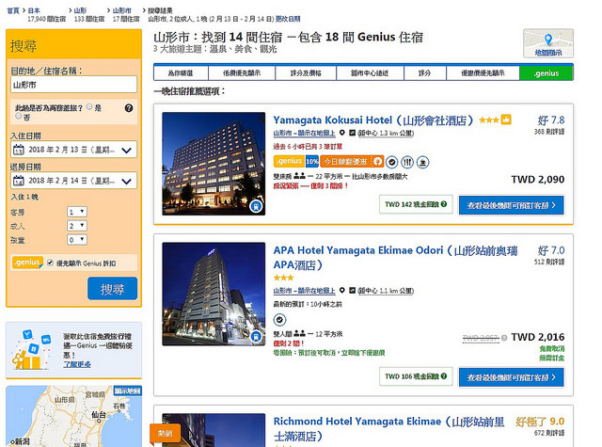The height and width of the screenshot is (447, 602).
Task: Click the green question mark beside TWD 106
Action: 444,376
